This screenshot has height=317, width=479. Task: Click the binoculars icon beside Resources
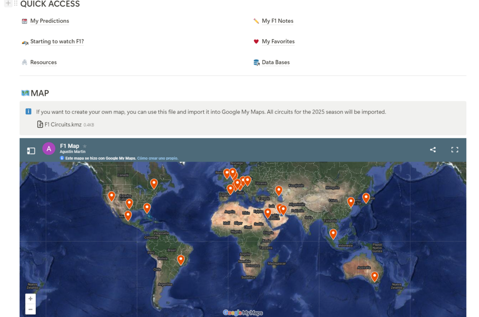24,62
